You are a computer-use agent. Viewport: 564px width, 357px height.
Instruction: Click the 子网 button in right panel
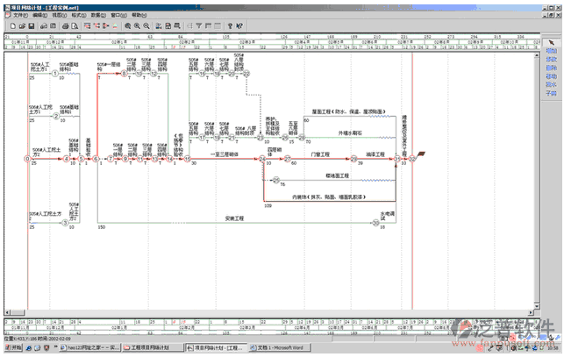click(x=551, y=90)
